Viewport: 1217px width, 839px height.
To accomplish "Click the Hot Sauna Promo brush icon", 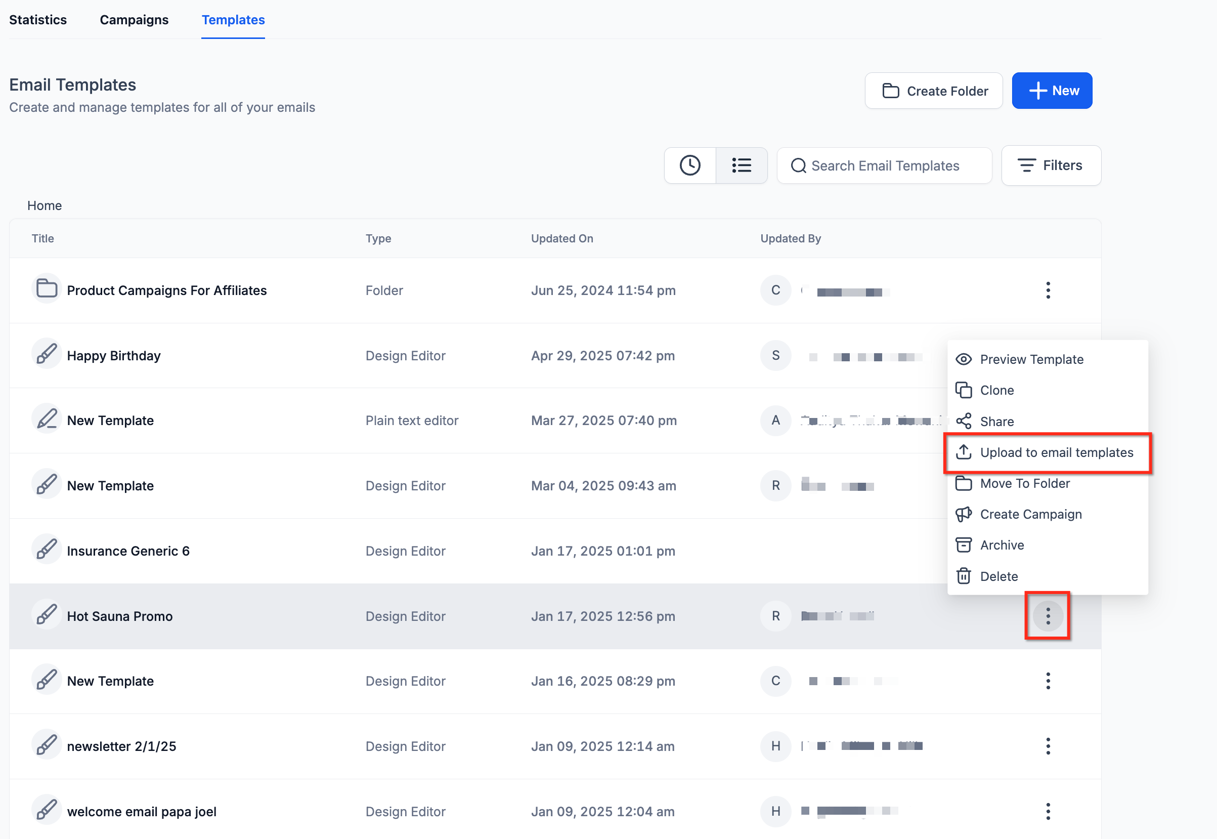I will click(47, 615).
